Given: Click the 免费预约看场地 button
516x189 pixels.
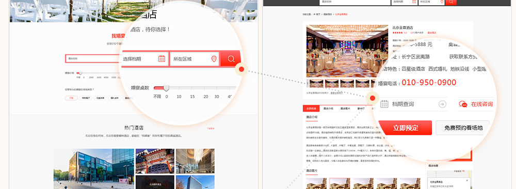Looking at the screenshot, I should tap(463, 128).
